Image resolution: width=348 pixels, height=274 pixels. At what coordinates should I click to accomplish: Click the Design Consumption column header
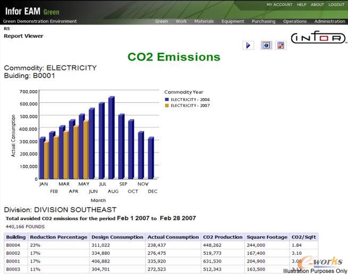(x=118, y=237)
